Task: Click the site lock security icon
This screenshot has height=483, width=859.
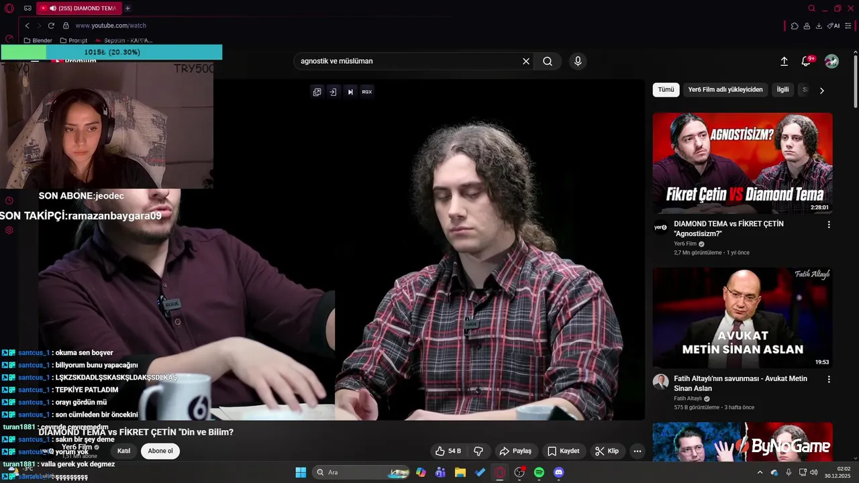Action: tap(66, 25)
